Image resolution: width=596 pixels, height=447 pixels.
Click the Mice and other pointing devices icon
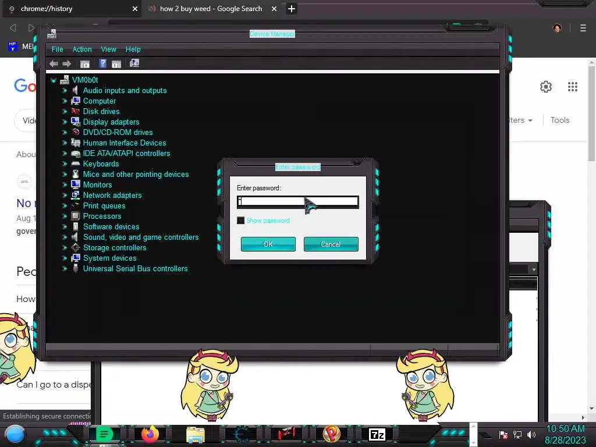[75, 174]
